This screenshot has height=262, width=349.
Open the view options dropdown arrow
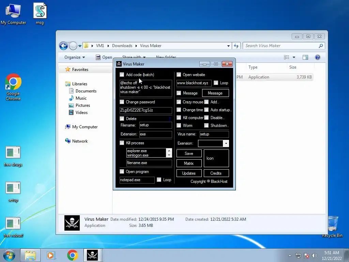coord(294,57)
